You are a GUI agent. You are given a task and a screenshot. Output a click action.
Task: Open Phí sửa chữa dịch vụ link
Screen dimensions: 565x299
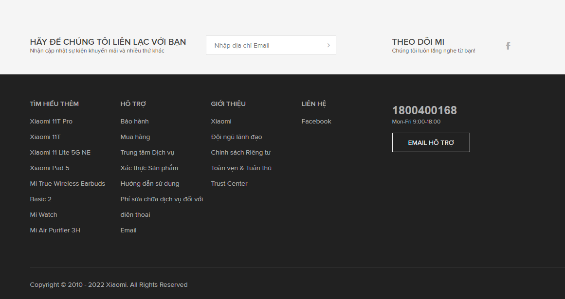[x=162, y=207]
